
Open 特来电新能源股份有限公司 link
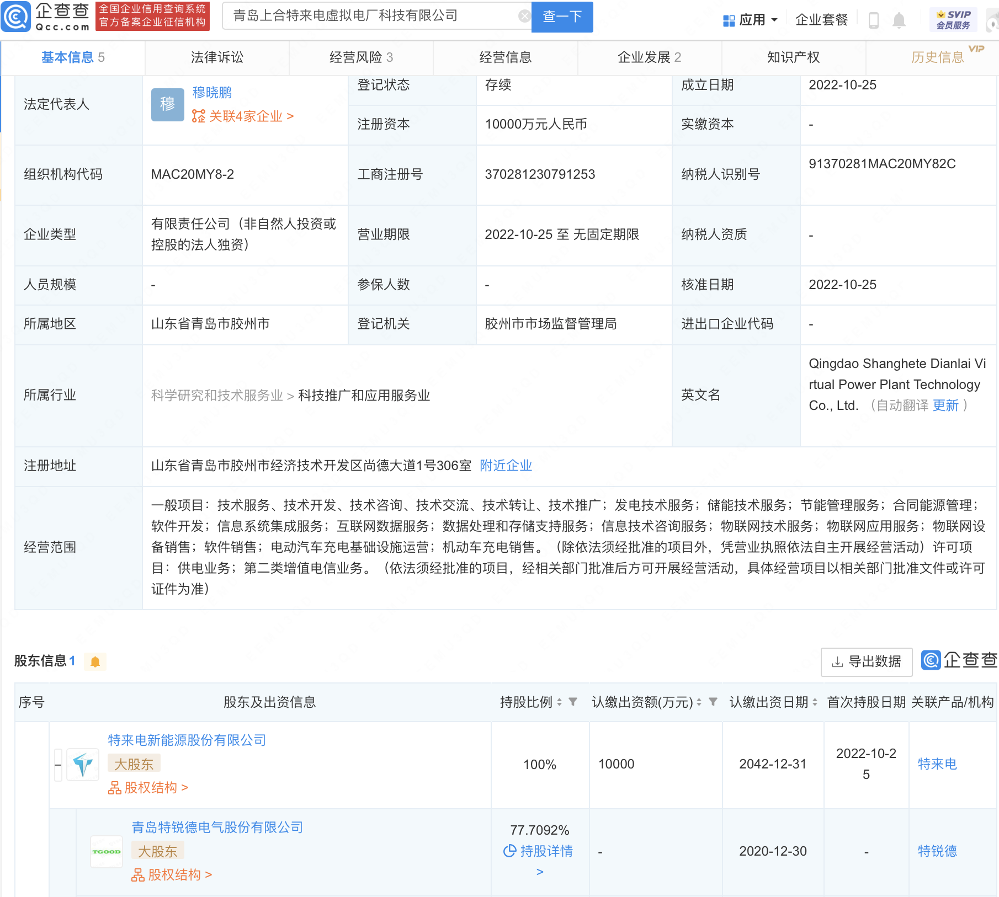(187, 740)
